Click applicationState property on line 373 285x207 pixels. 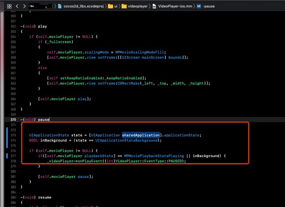[182, 135]
